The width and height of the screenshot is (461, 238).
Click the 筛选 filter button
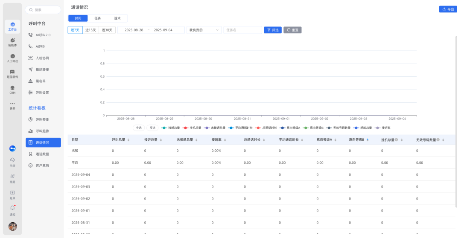click(272, 30)
